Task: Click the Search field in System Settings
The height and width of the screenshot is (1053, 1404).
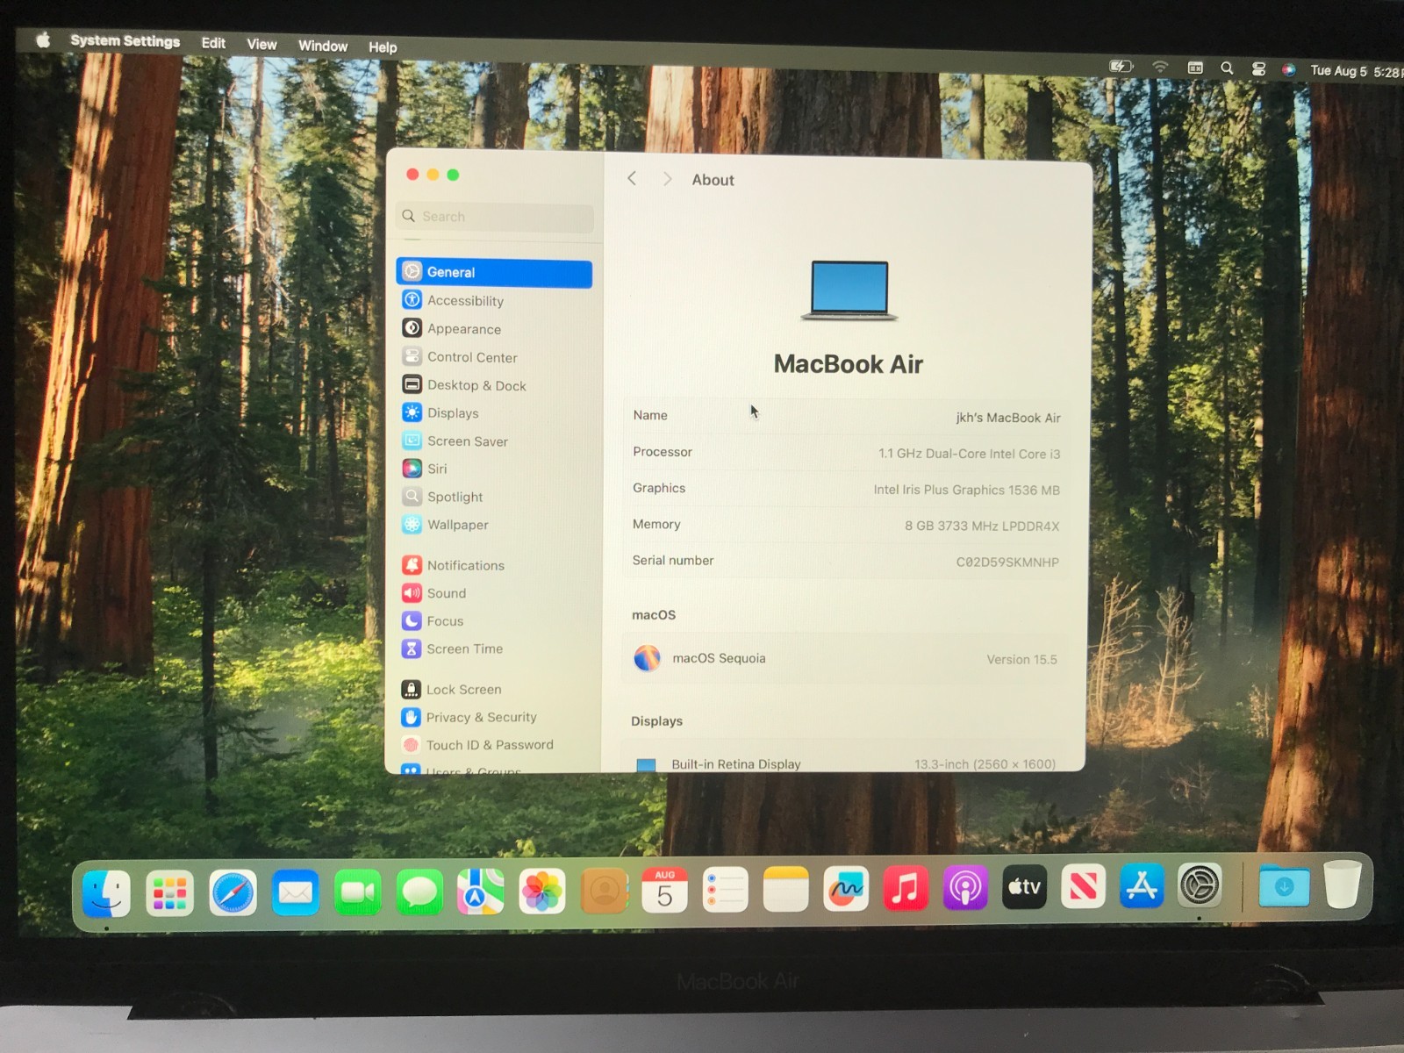Action: [x=494, y=217]
